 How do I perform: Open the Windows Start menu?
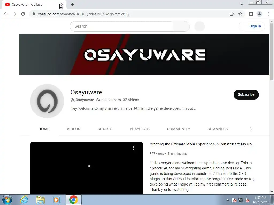click(7, 200)
